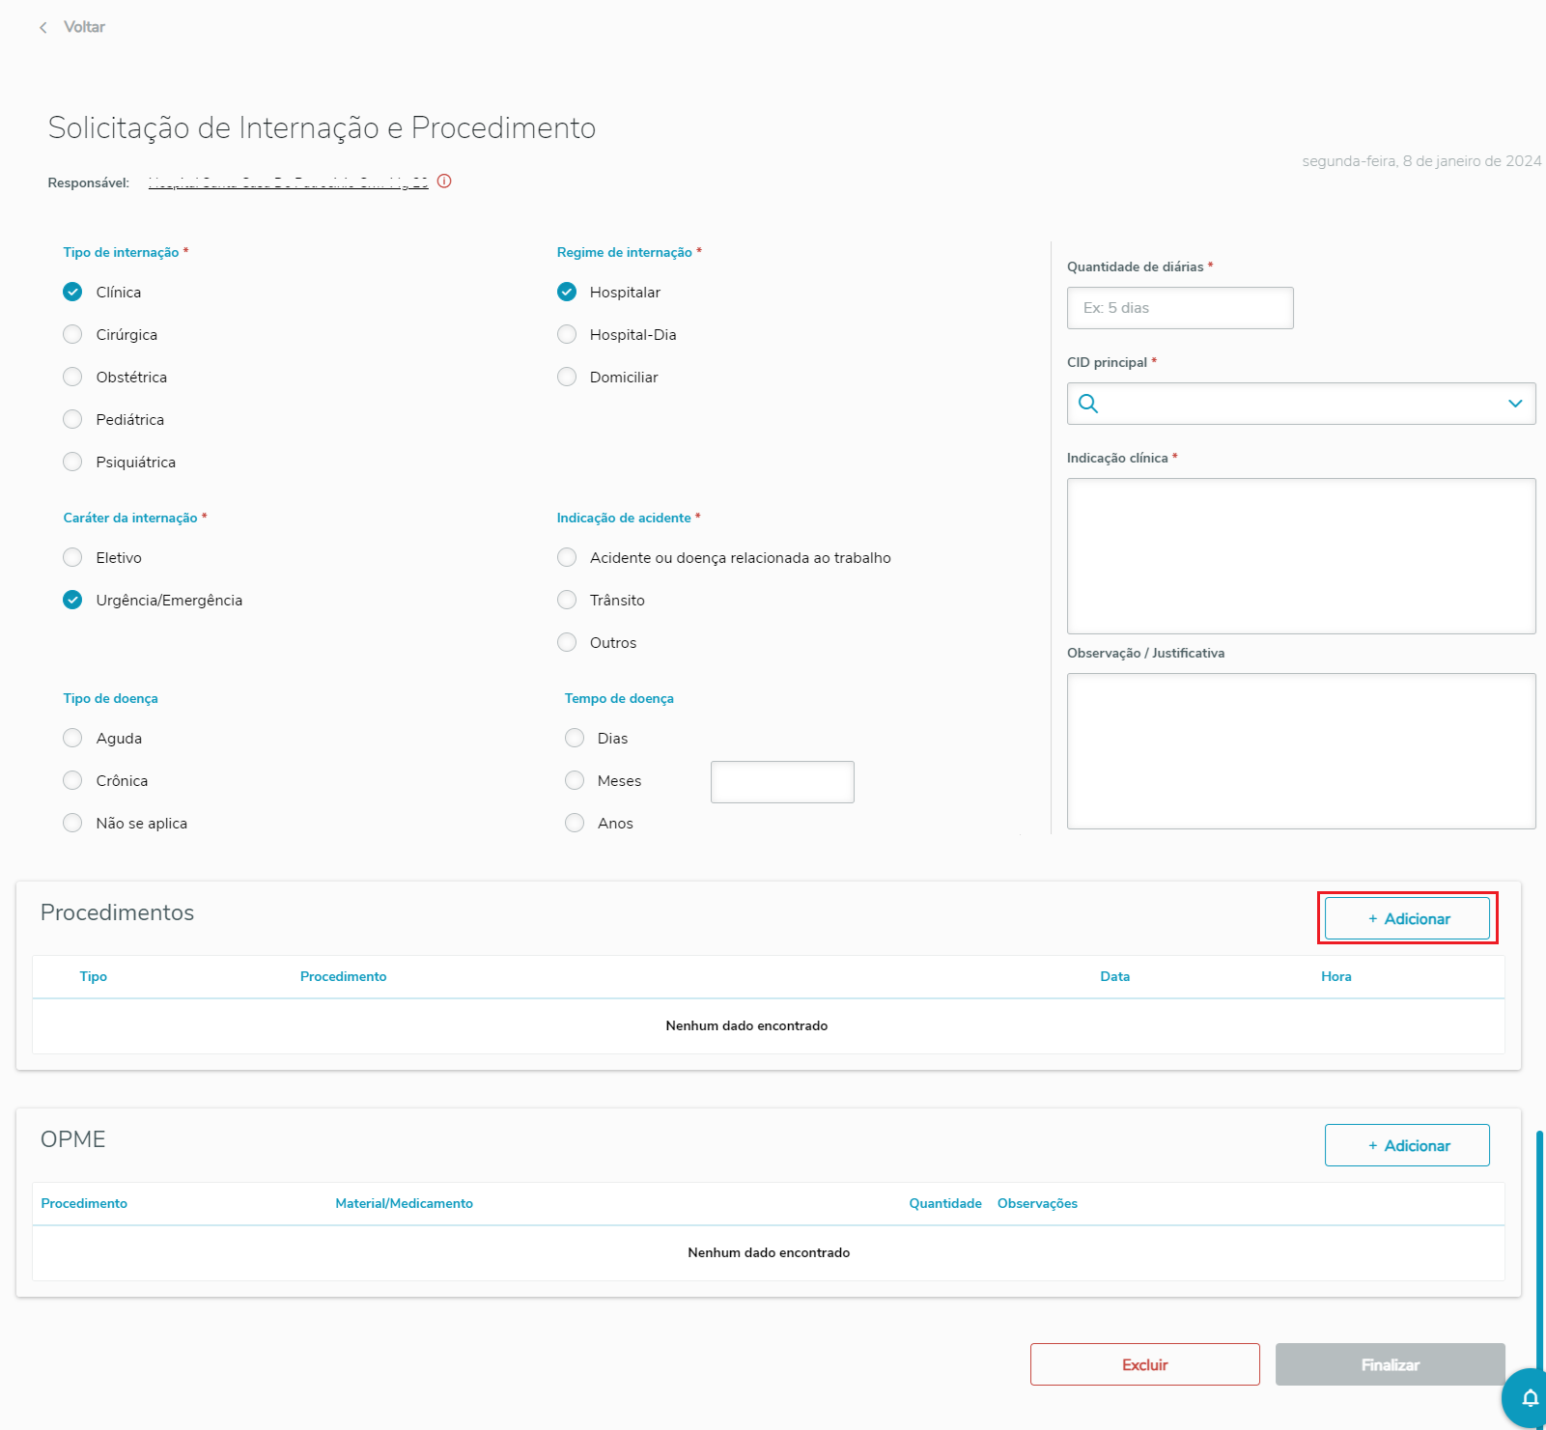This screenshot has width=1546, height=1430.
Task: Click the back arrow icon next to Voltar
Action: coord(43,28)
